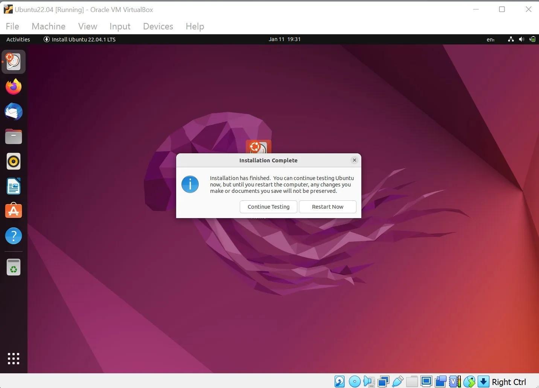
Task: Click the network icon in Ubuntu's top bar
Action: pos(511,39)
